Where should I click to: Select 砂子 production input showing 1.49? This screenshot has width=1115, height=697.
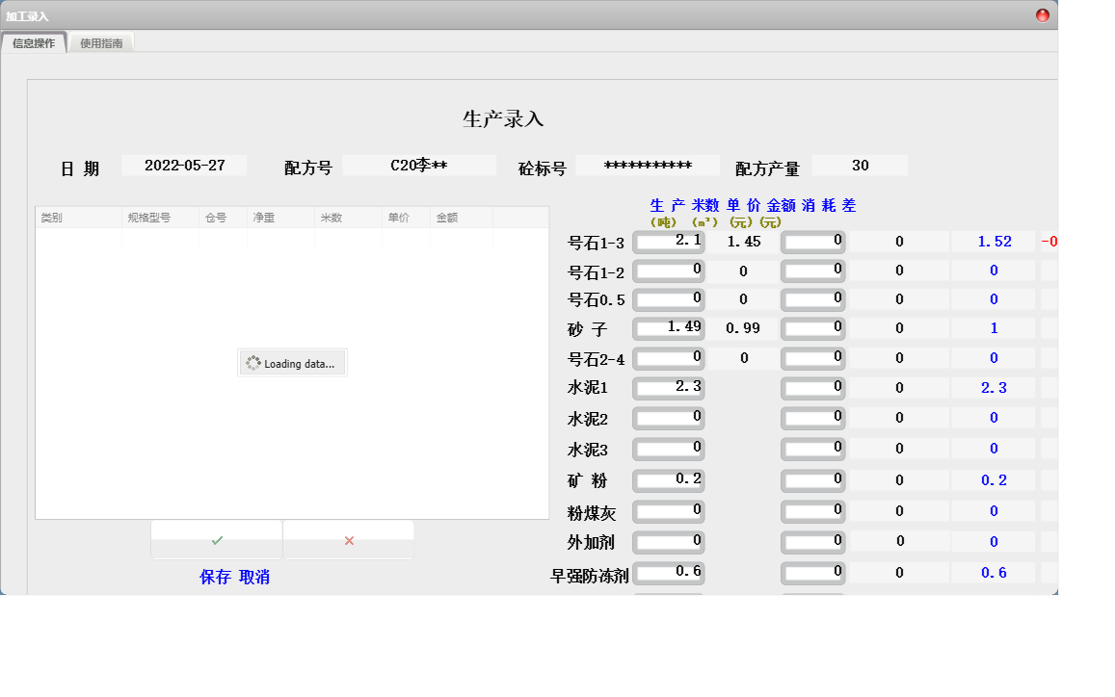click(669, 328)
